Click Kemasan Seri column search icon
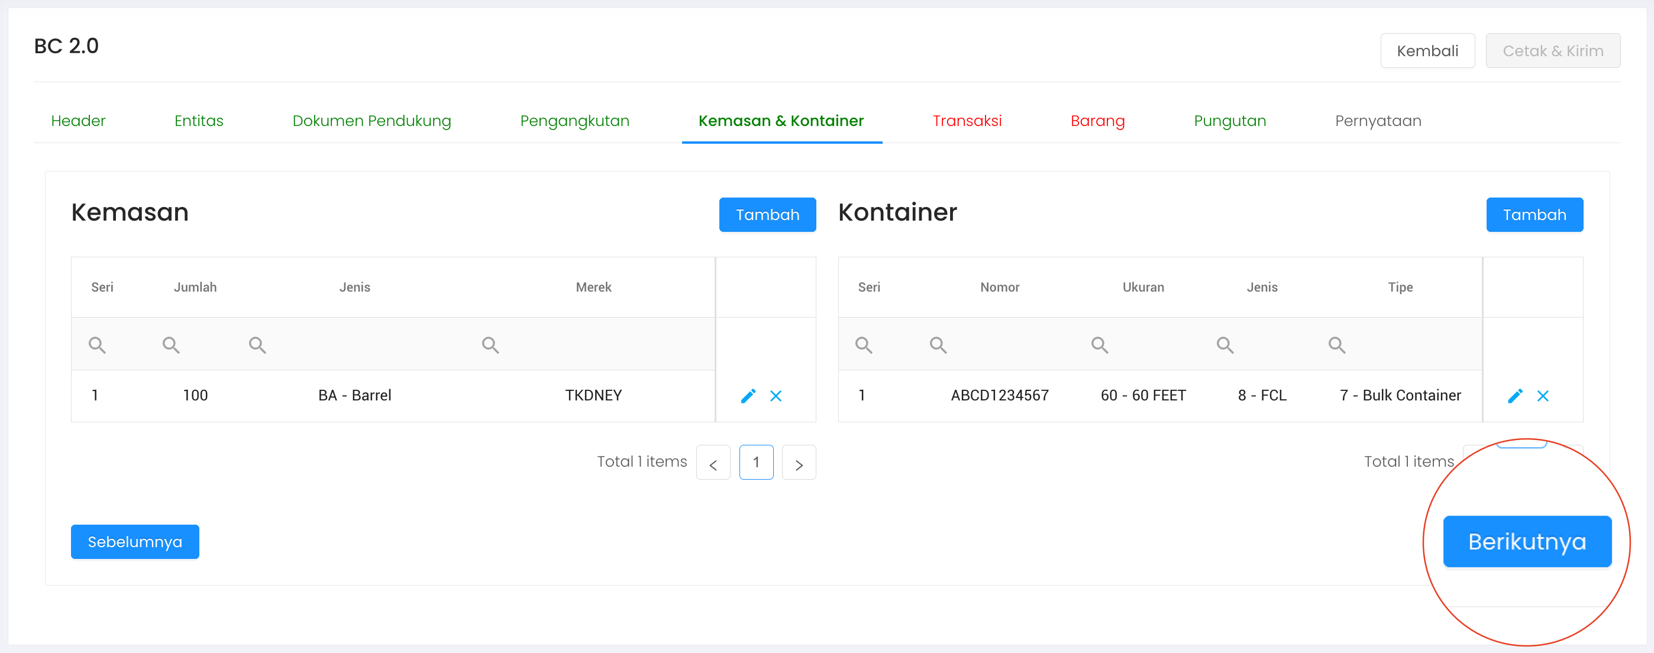This screenshot has width=1654, height=653. [x=97, y=345]
